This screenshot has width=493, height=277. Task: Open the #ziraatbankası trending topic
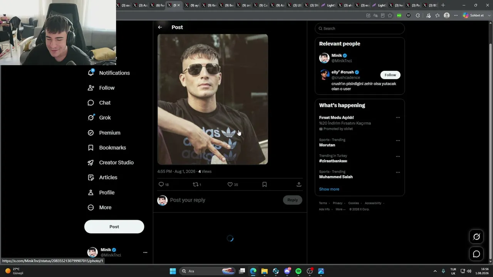[333, 161]
